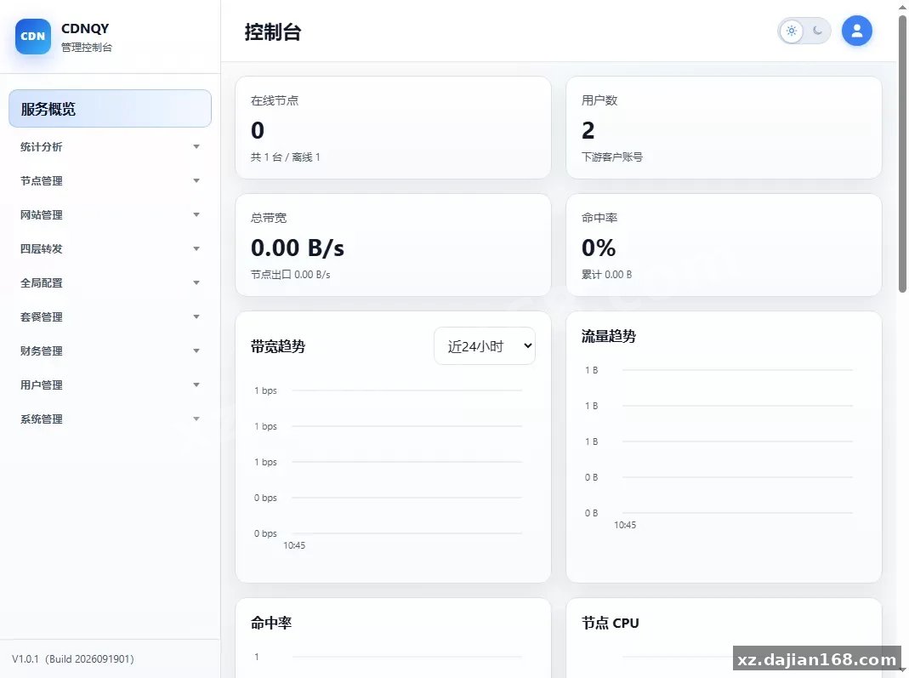
Task: Open the 网站管理 menu
Action: (111, 214)
